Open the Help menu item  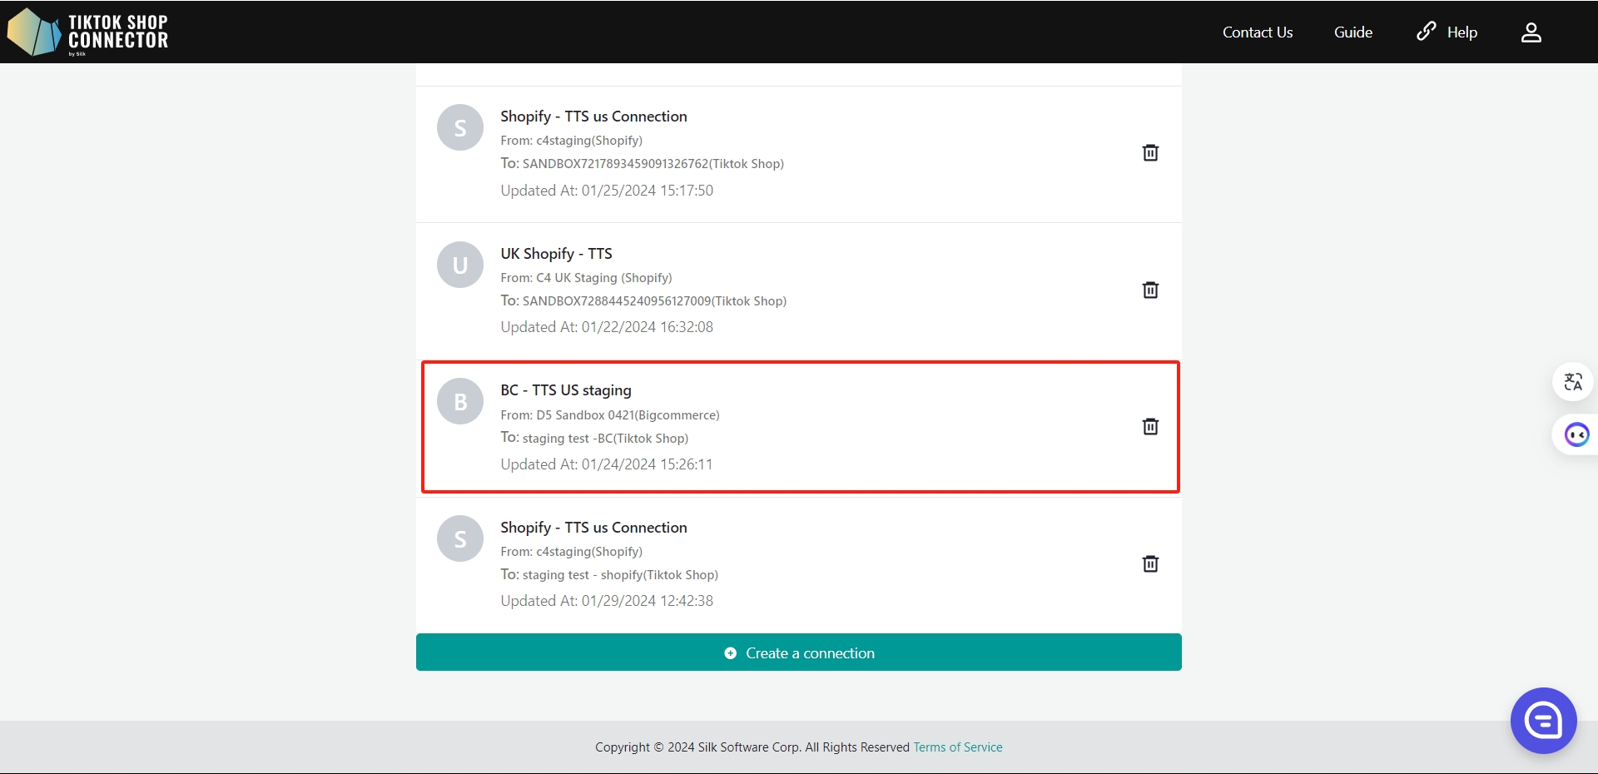(1462, 32)
